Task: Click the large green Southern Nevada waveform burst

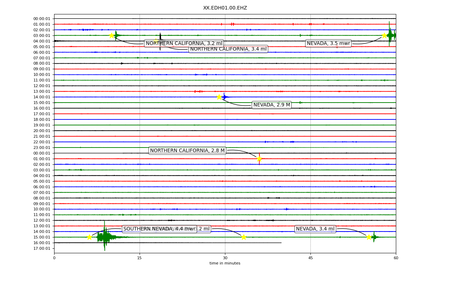Action: pos(105,237)
